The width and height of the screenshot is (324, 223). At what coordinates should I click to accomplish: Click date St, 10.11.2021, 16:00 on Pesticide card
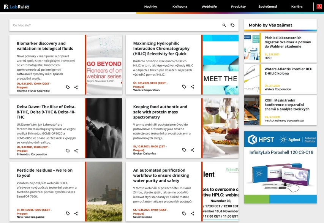[x=34, y=212]
